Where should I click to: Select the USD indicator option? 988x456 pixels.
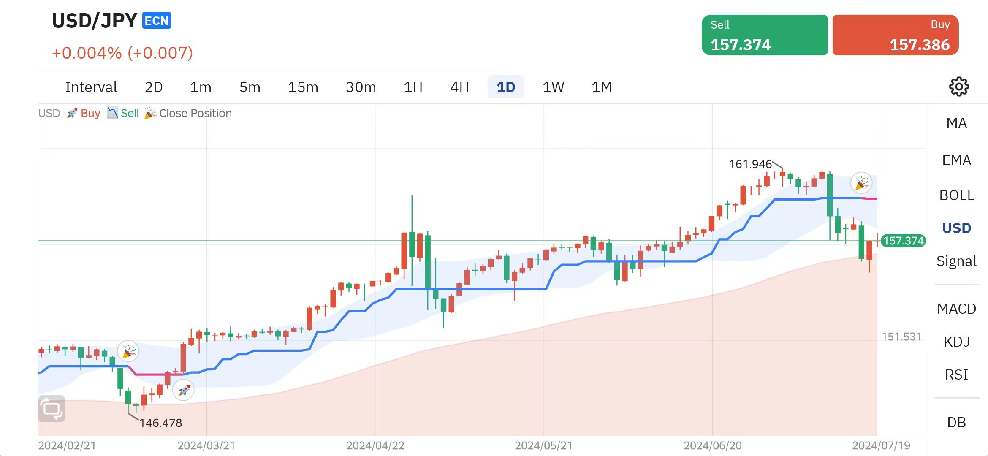[956, 228]
